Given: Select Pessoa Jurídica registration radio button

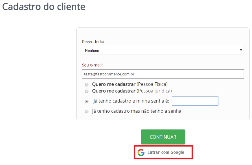Looking at the screenshot, I should point(87,91).
